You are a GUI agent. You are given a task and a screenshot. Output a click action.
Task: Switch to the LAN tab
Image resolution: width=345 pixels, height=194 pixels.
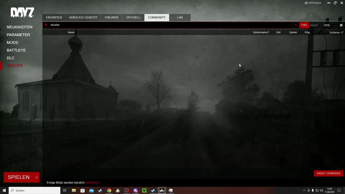[180, 18]
